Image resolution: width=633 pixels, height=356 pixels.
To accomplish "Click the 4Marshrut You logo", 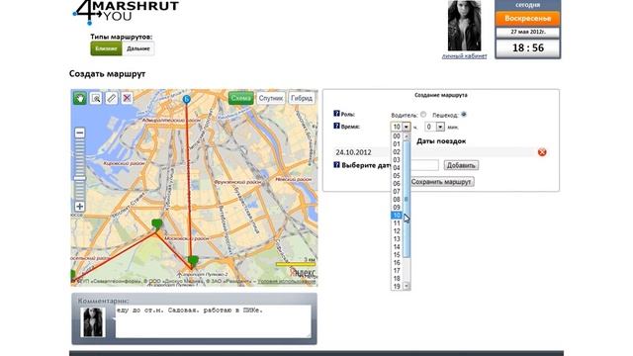I will click(x=126, y=12).
